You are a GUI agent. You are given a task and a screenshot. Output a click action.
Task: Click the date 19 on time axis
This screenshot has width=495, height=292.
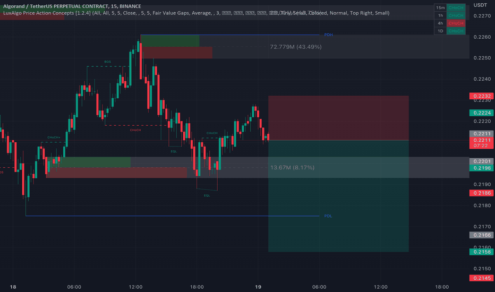[x=258, y=287]
